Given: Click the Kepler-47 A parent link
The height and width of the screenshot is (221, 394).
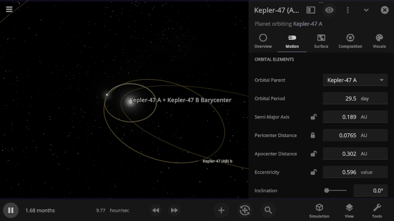Looking at the screenshot, I should (x=308, y=24).
